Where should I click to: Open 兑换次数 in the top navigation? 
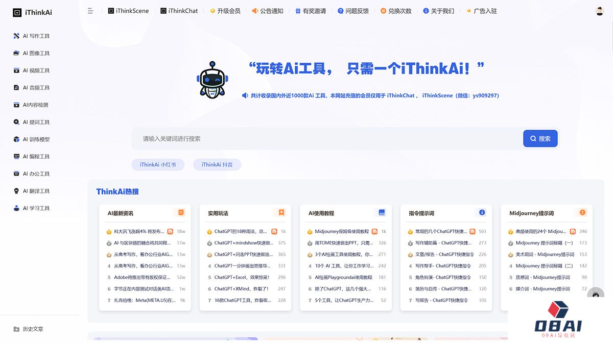tap(396, 11)
